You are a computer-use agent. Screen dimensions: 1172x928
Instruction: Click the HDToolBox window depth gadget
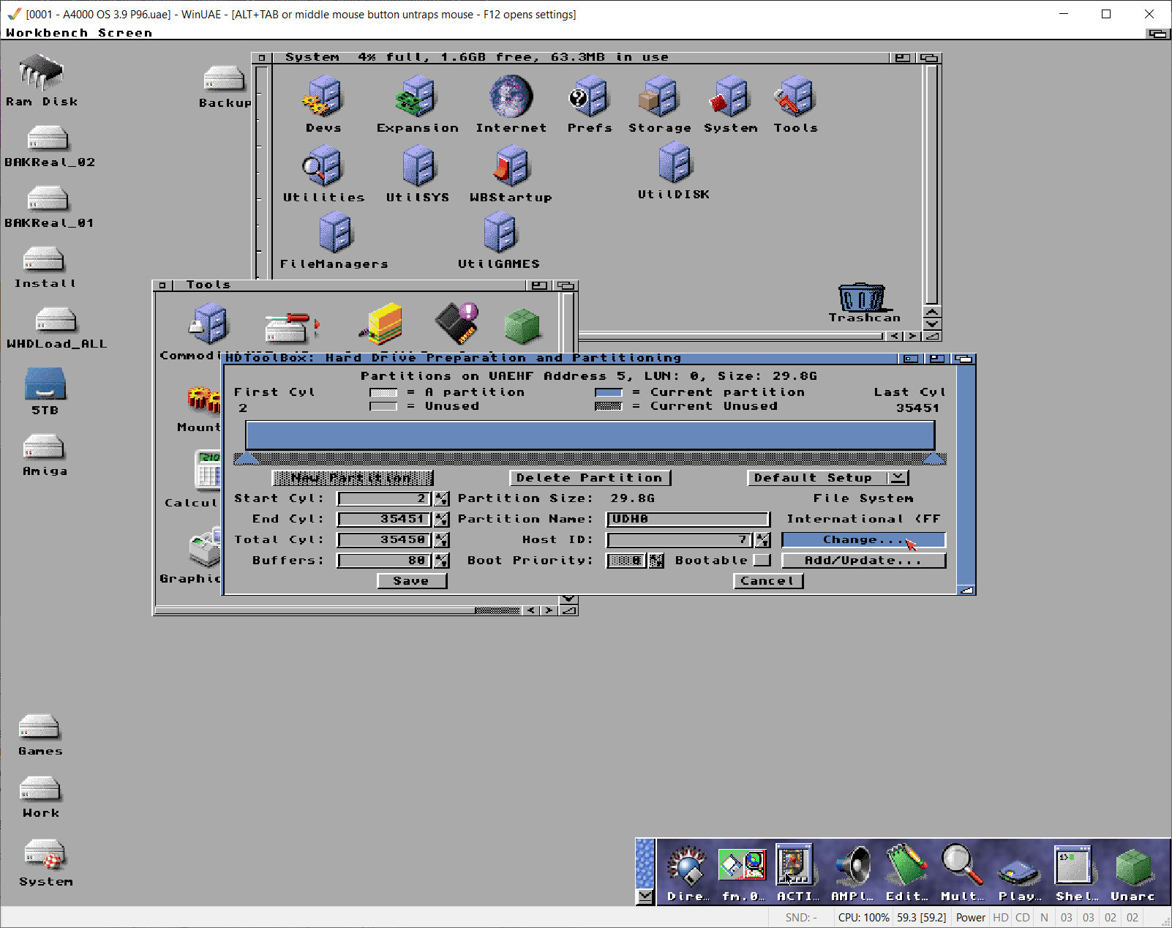[964, 359]
